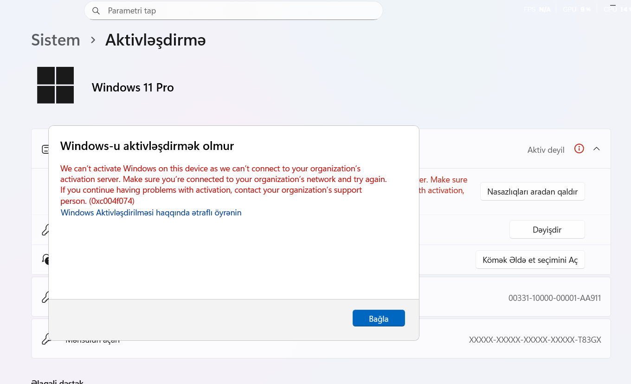Image resolution: width=631 pixels, height=384 pixels.
Task: Open the Windows Aktivləşdirilməsi haqqında ətraflı öyrənin link
Action: click(151, 213)
